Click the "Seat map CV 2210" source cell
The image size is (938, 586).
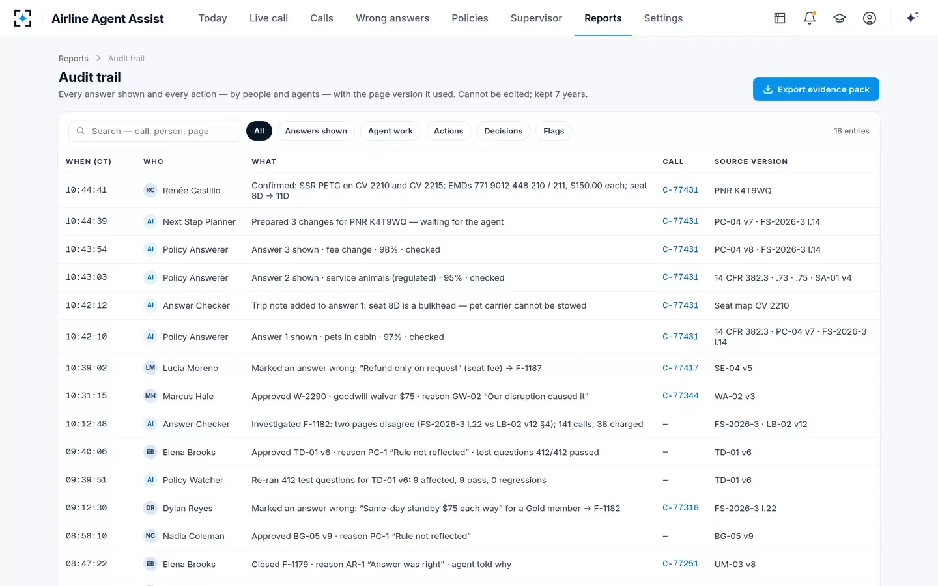pos(752,305)
